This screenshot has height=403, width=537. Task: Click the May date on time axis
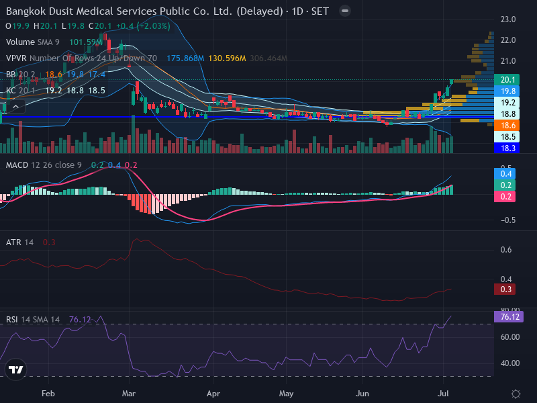click(287, 394)
